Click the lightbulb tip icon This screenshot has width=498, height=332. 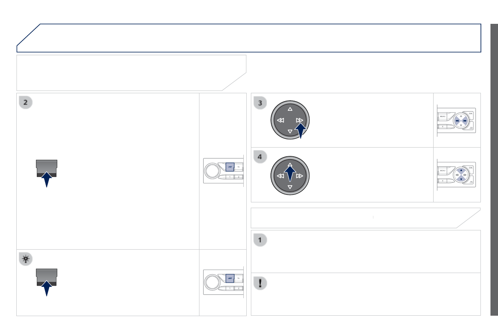pyautogui.click(x=26, y=259)
